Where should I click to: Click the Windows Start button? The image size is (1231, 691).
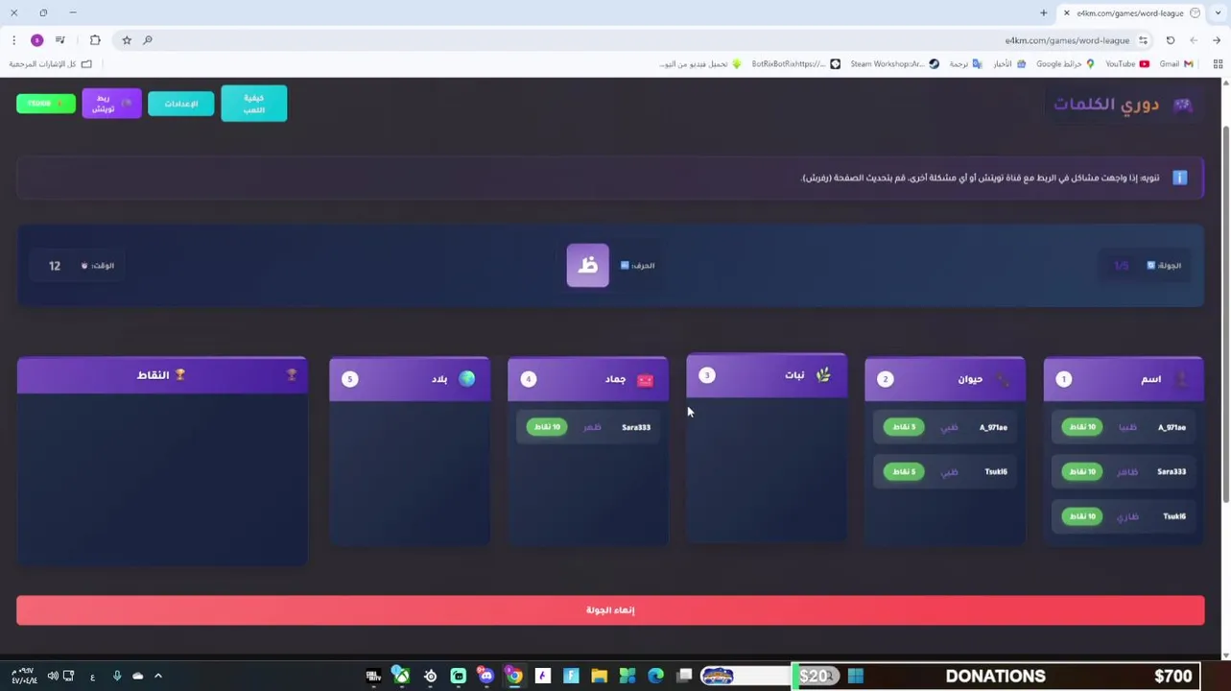click(x=856, y=677)
